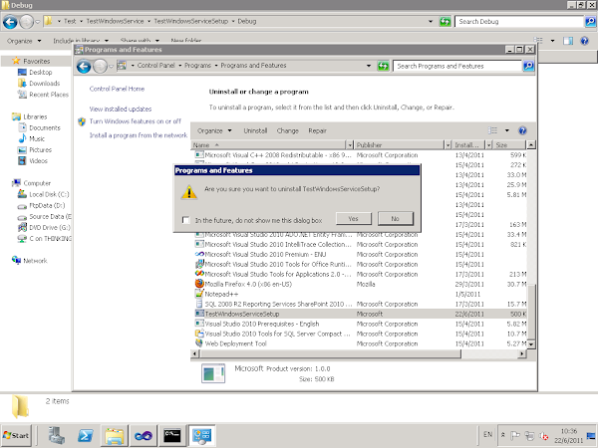Select Microsoft Visual Studio 2010 Premium - ENU
This screenshot has width=598, height=448.
(359, 255)
